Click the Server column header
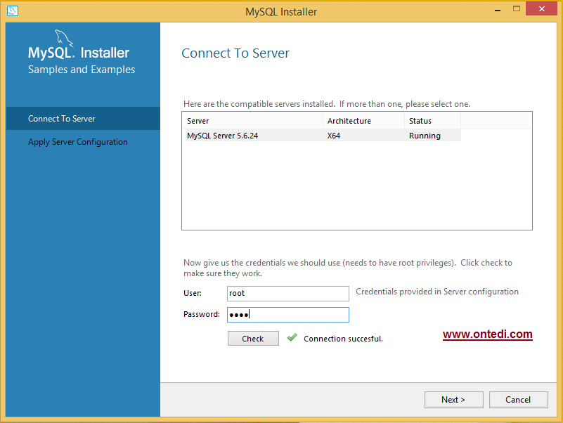The image size is (563, 423). pyautogui.click(x=253, y=121)
